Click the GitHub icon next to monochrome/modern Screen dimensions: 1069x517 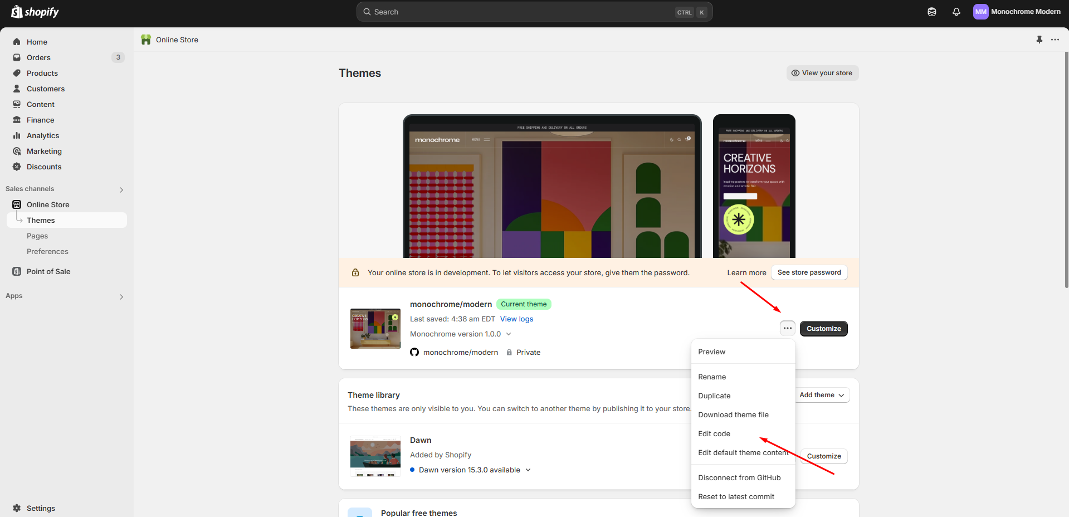tap(414, 352)
